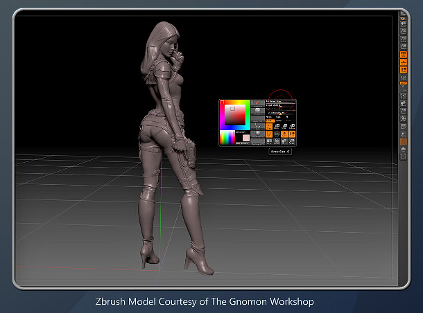Click the Z Intensity slider in popup

tap(281, 113)
